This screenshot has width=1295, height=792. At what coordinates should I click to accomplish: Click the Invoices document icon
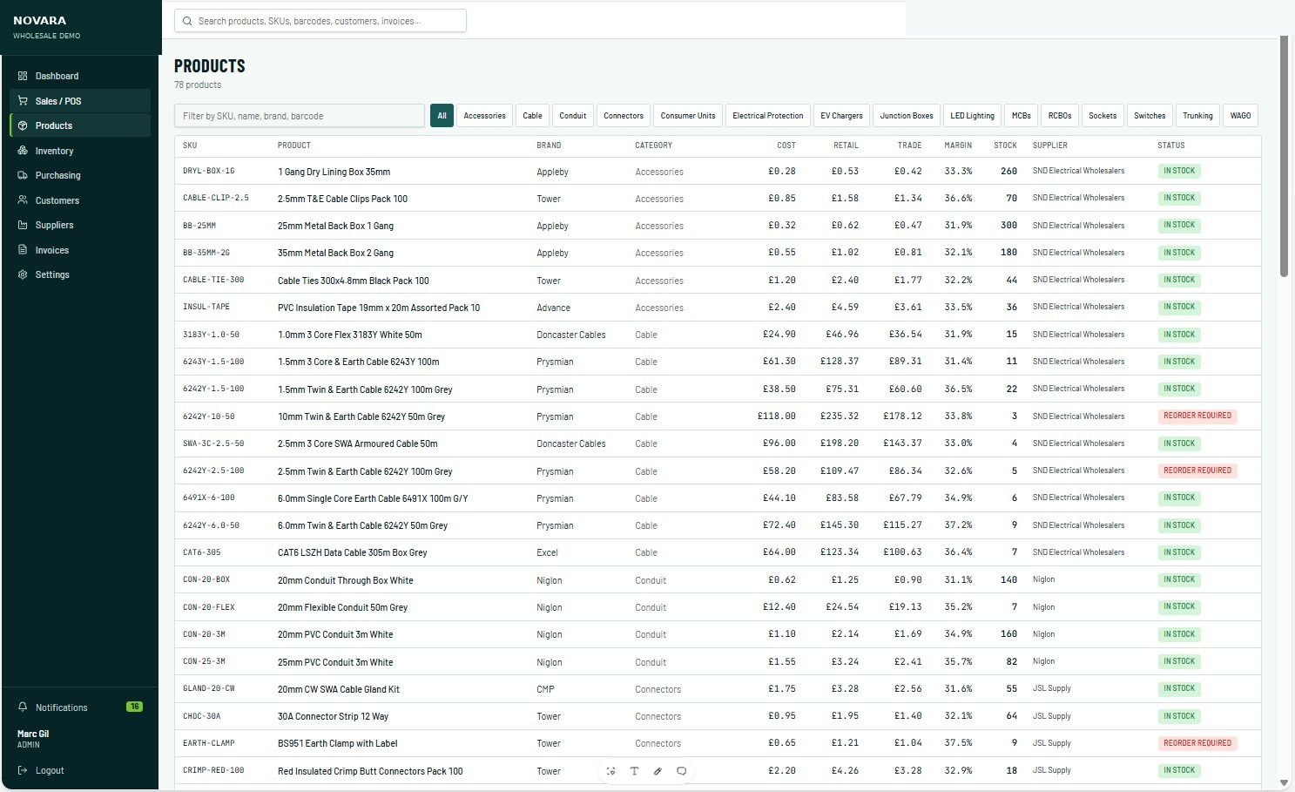(23, 250)
